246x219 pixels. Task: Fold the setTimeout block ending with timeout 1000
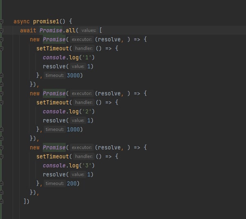click(x=2, y=102)
